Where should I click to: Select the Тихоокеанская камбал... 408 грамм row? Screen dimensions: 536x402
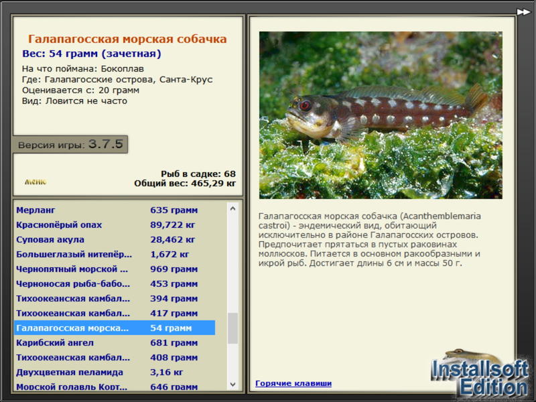pyautogui.click(x=115, y=357)
